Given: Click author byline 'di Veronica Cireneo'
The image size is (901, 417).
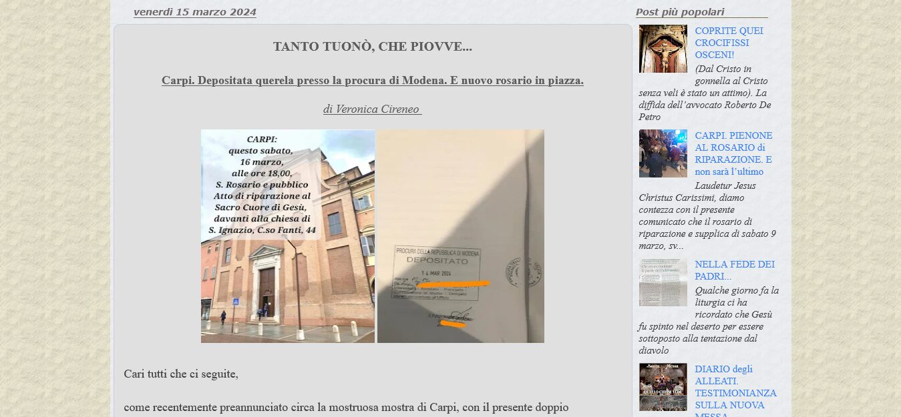Looking at the screenshot, I should point(373,109).
